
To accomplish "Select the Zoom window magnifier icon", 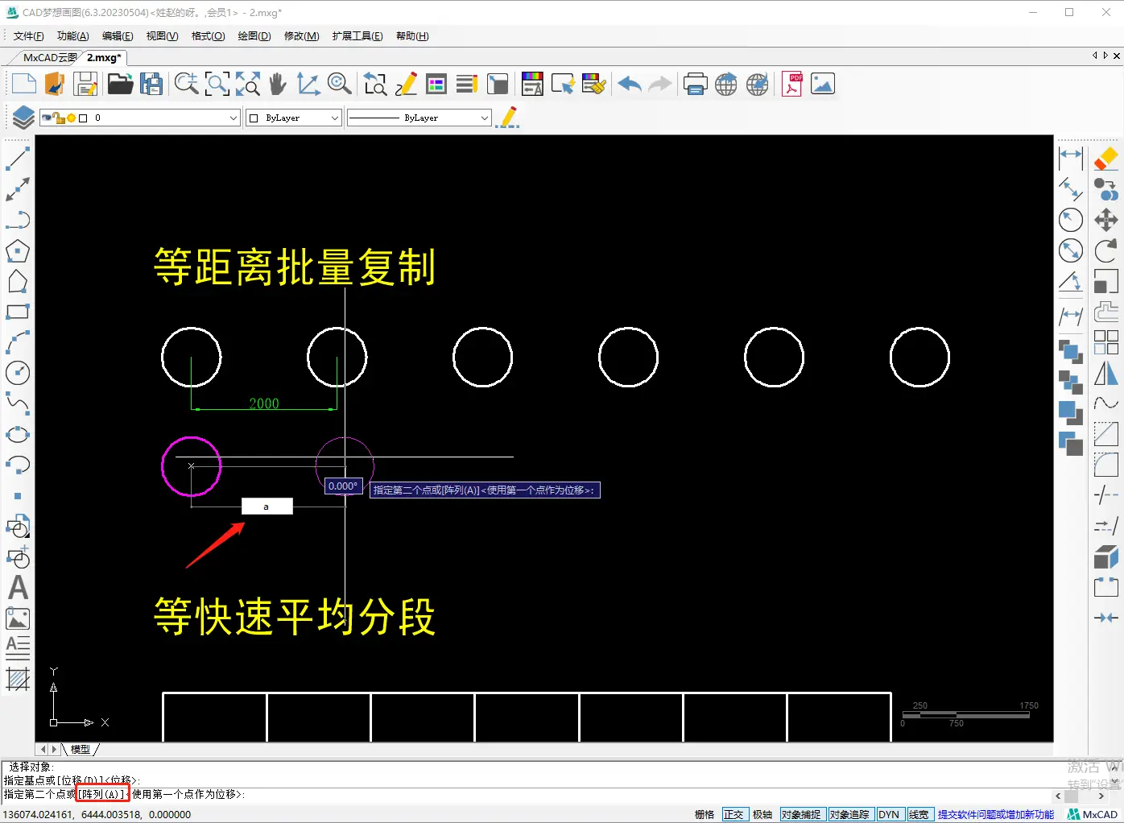I will 217,84.
